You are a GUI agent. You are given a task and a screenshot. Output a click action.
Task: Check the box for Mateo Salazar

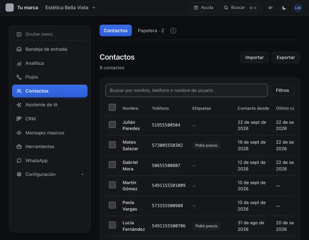click(x=112, y=145)
